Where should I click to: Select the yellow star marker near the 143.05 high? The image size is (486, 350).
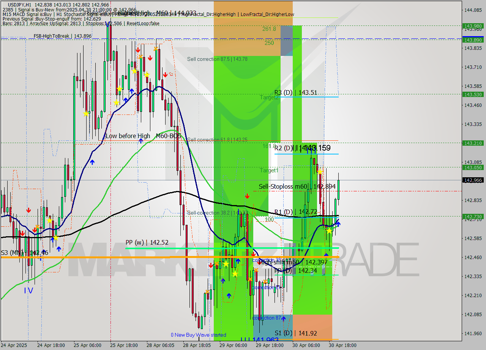click(321, 172)
